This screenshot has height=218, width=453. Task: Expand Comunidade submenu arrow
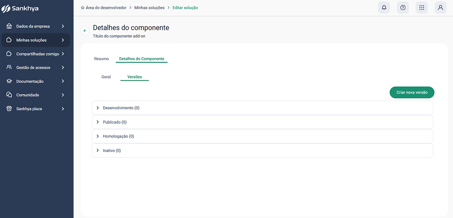[x=63, y=95]
